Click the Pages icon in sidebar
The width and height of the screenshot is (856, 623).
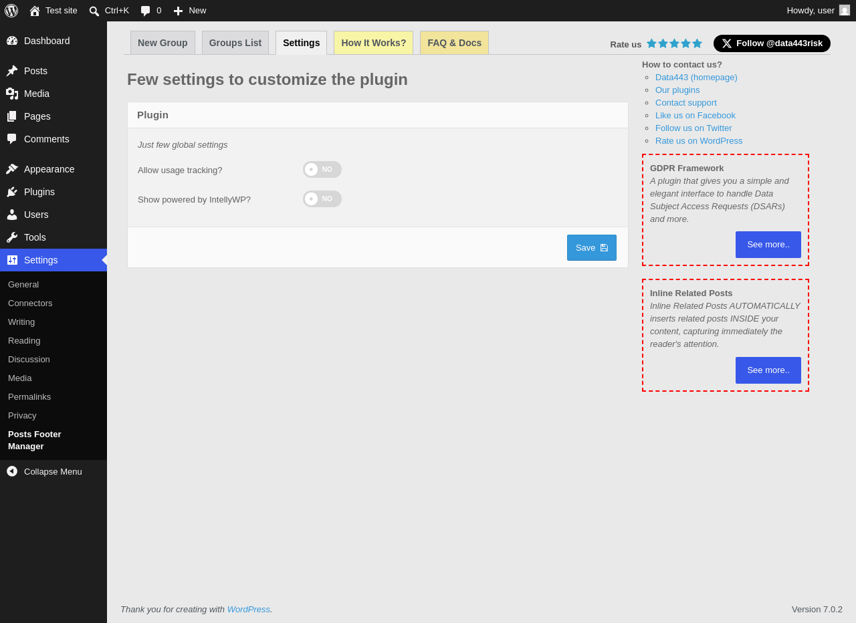tap(12, 116)
